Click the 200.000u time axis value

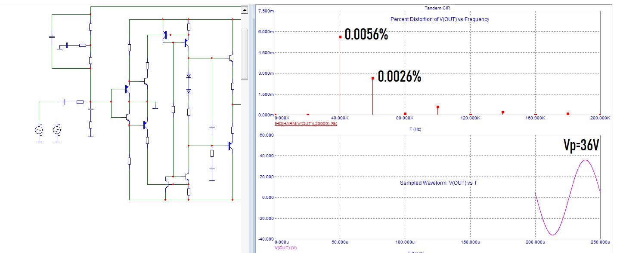535,243
